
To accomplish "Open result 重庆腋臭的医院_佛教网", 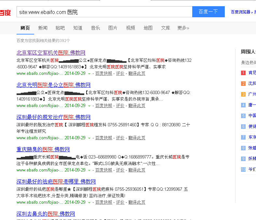I will [x=43, y=149].
